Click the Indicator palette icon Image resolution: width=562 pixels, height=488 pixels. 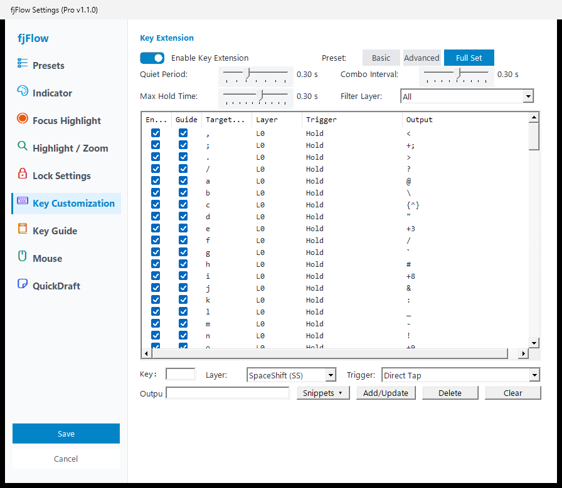click(x=22, y=91)
